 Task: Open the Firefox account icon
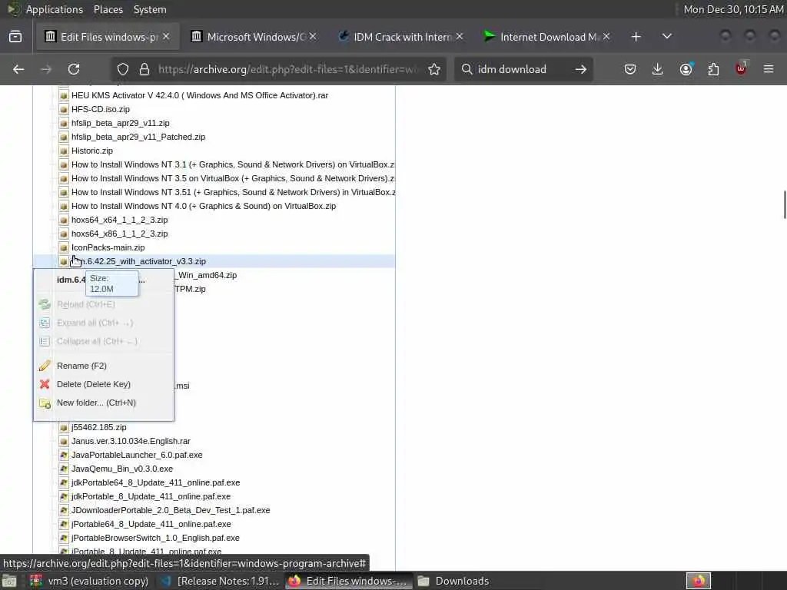point(686,69)
